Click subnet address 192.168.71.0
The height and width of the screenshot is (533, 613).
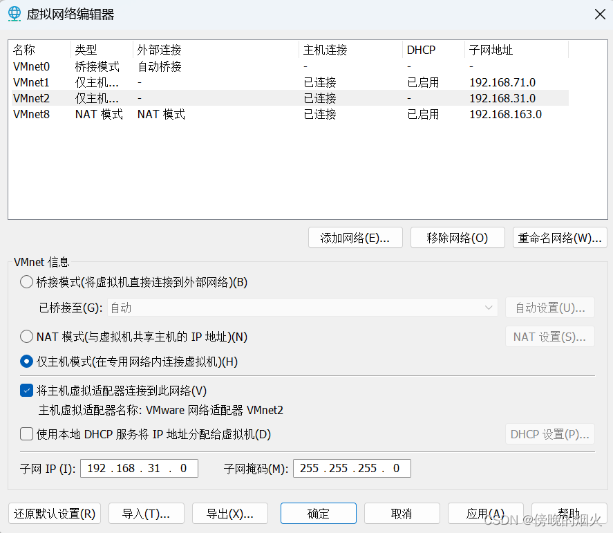502,82
